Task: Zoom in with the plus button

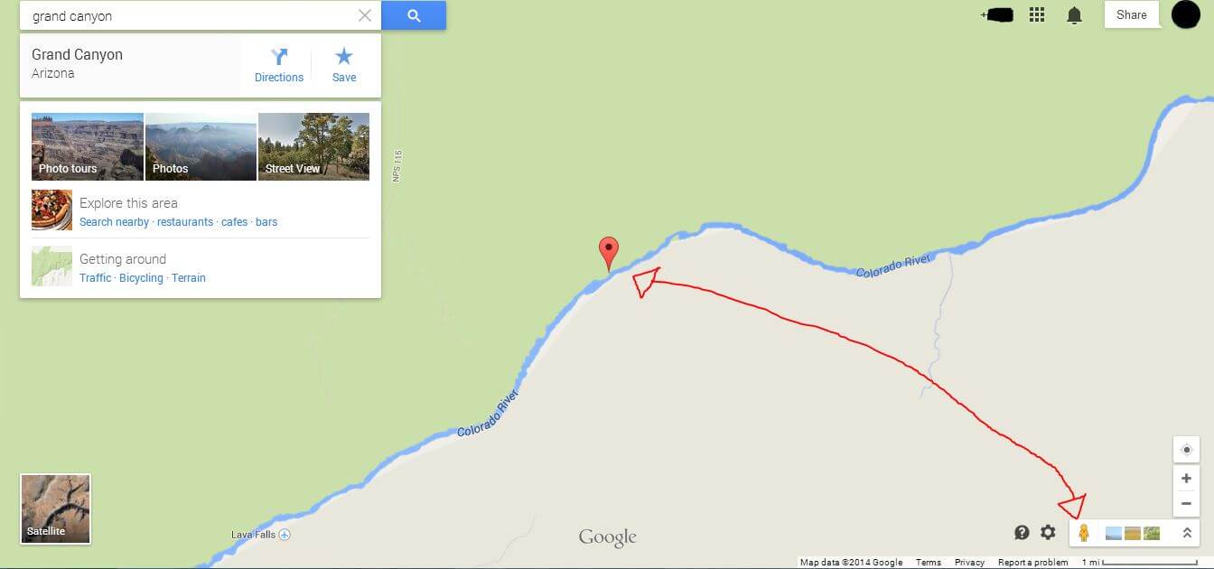Action: (x=1186, y=478)
